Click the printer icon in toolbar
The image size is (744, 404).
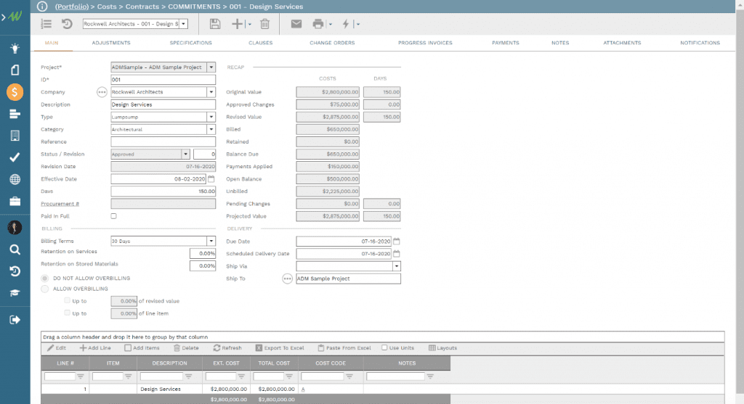[x=318, y=24]
